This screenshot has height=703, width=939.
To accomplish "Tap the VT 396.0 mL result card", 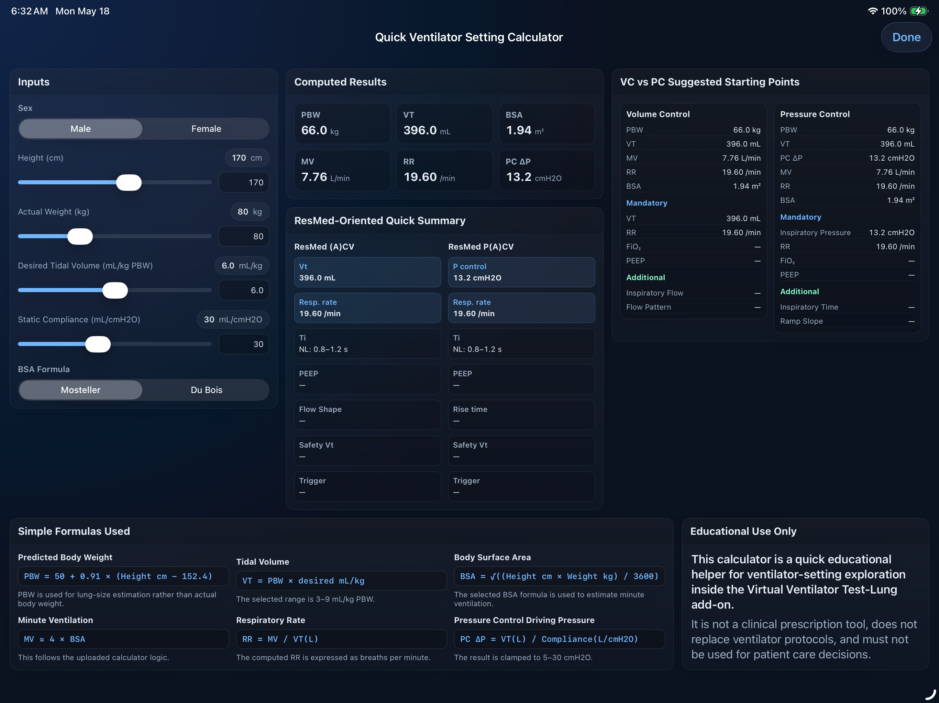I will [x=444, y=123].
